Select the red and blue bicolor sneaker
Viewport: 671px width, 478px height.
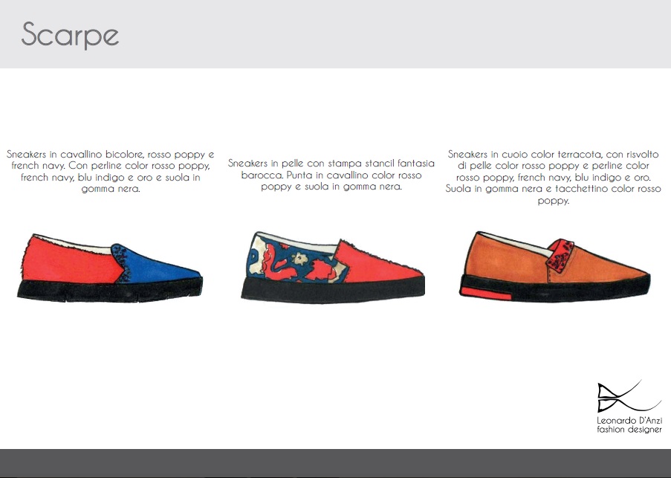tap(110, 268)
